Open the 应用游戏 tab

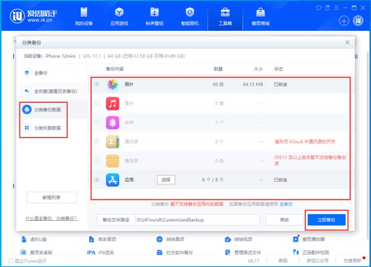(x=119, y=17)
